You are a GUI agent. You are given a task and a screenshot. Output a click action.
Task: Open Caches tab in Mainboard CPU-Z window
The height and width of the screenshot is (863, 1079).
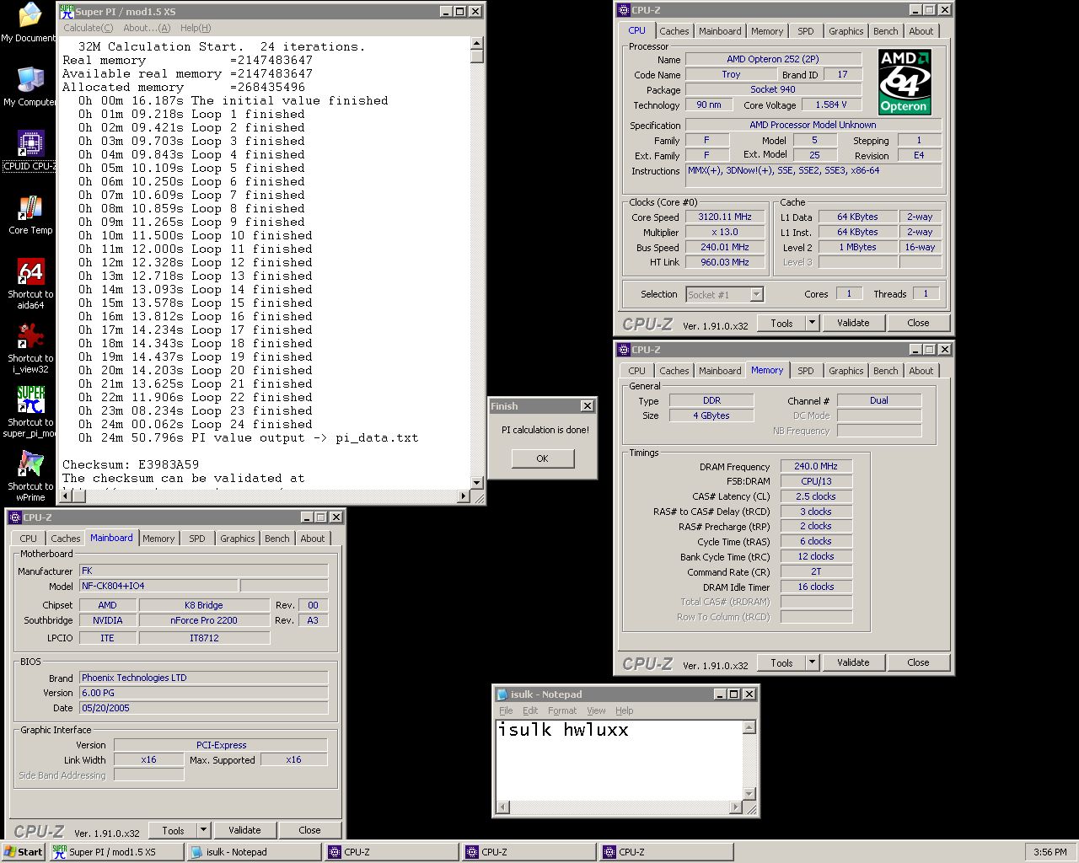tap(65, 539)
